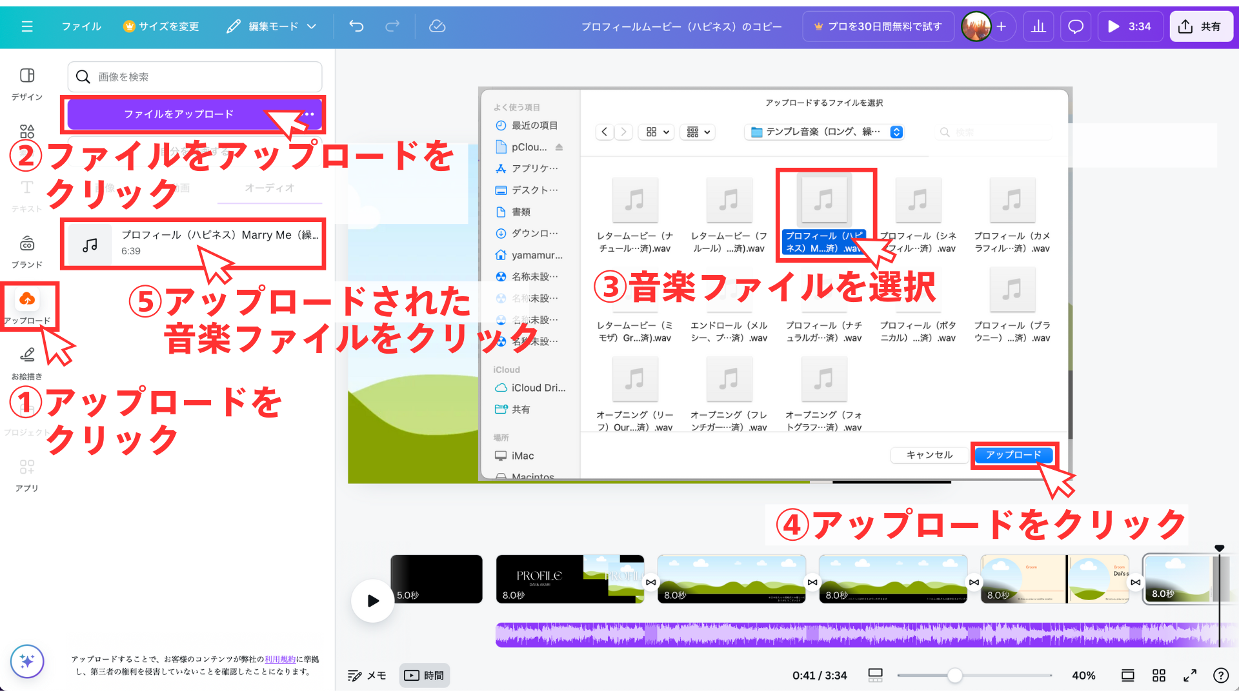1239x697 pixels.
Task: Play the timeline with round play button
Action: click(x=372, y=601)
